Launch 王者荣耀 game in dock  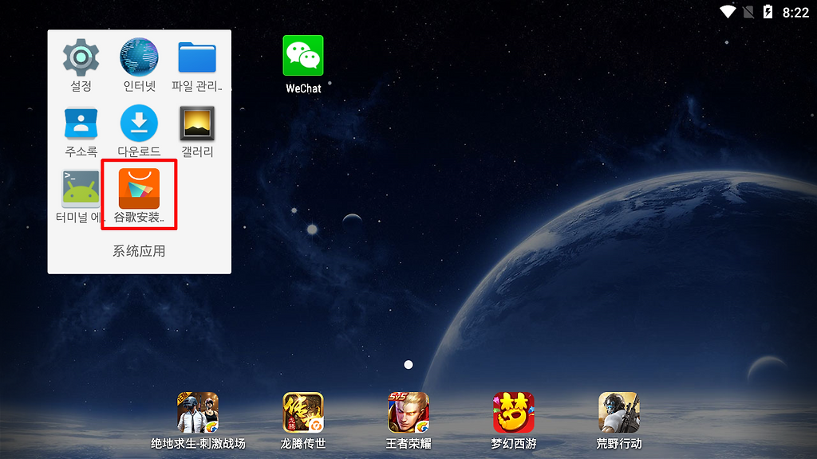click(x=408, y=413)
